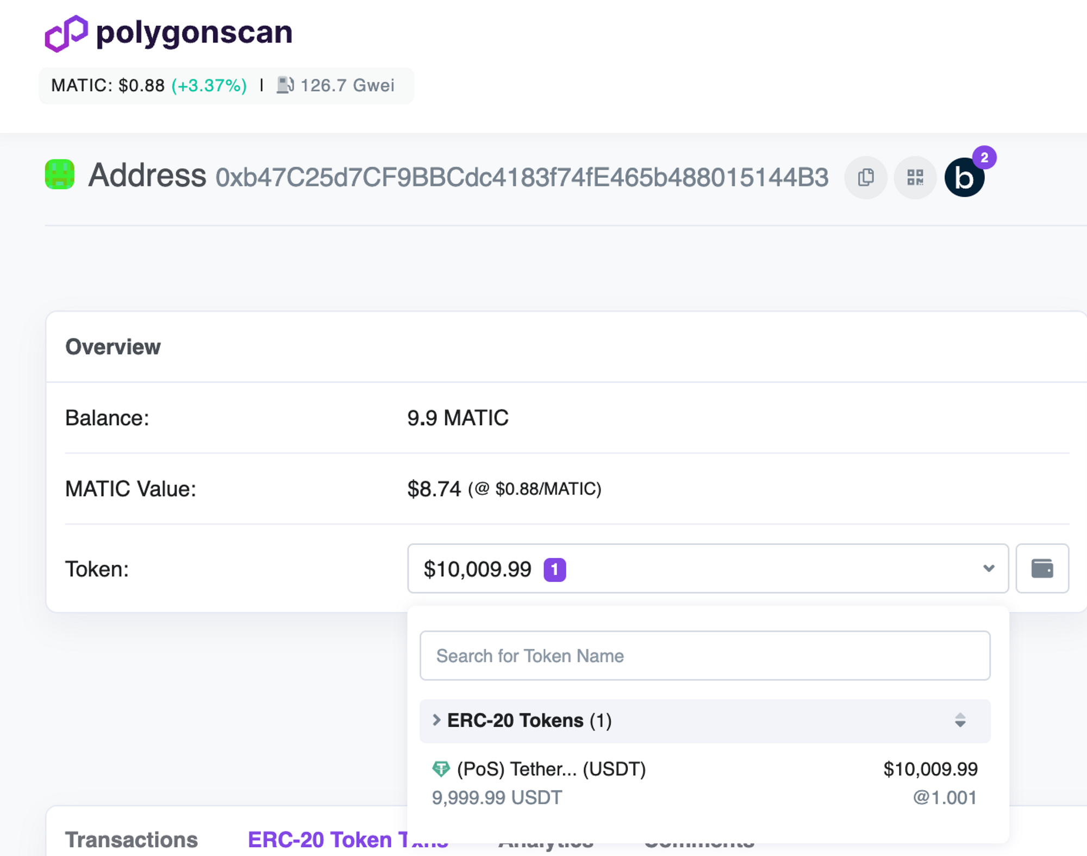The image size is (1087, 856).
Task: Copy the address to clipboard
Action: coord(866,177)
